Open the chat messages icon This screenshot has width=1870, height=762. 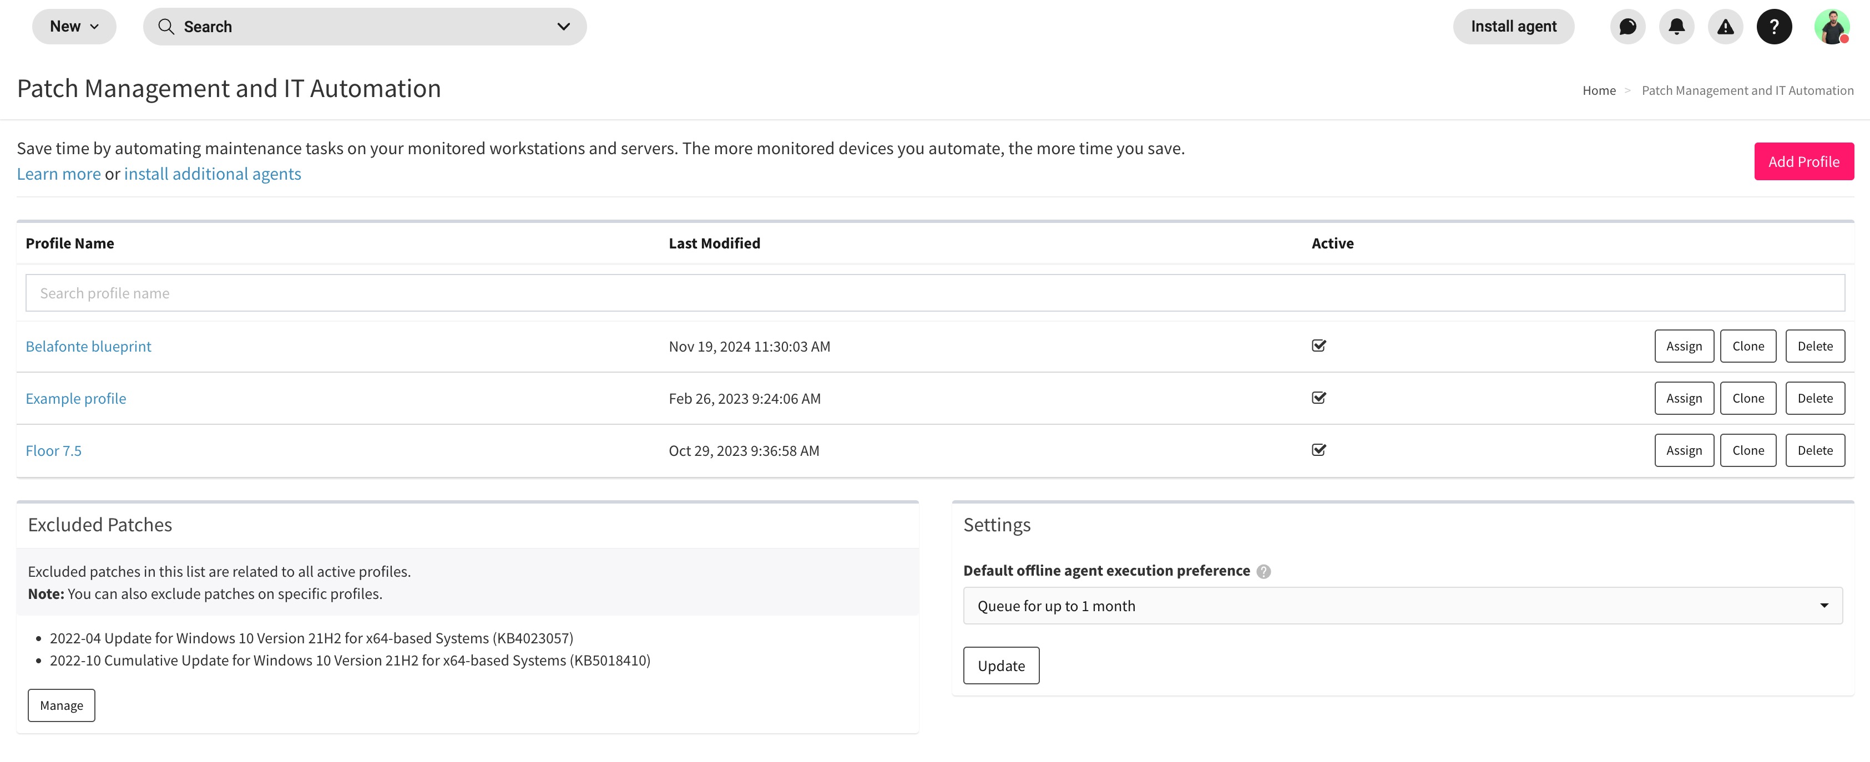pyautogui.click(x=1628, y=27)
